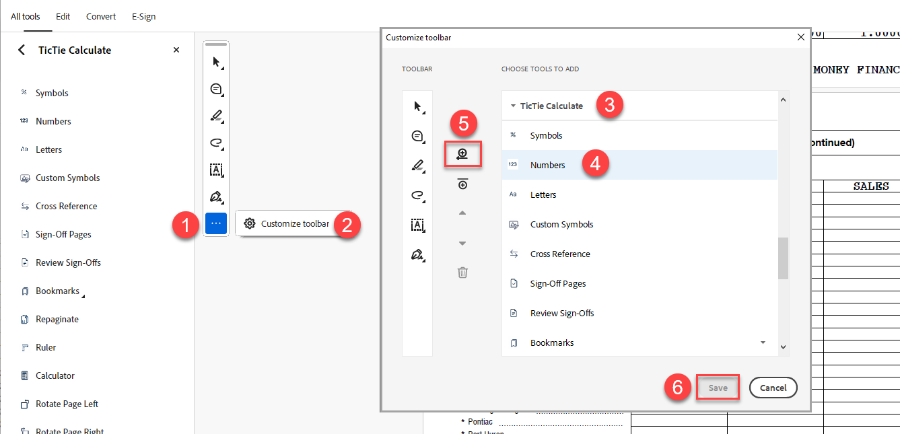Choose comment tool in floating quick toolbar
900x434 pixels.
[216, 89]
